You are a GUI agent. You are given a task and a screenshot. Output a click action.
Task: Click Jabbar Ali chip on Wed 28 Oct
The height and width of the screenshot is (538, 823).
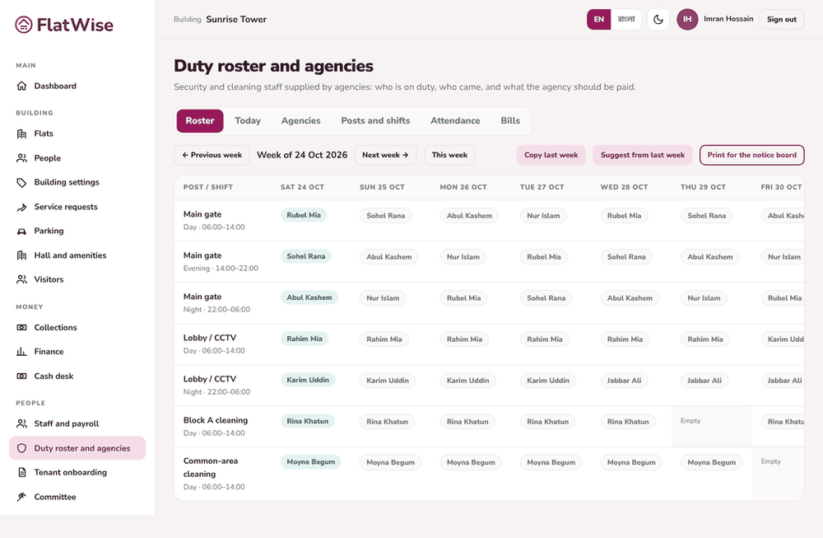tap(624, 381)
